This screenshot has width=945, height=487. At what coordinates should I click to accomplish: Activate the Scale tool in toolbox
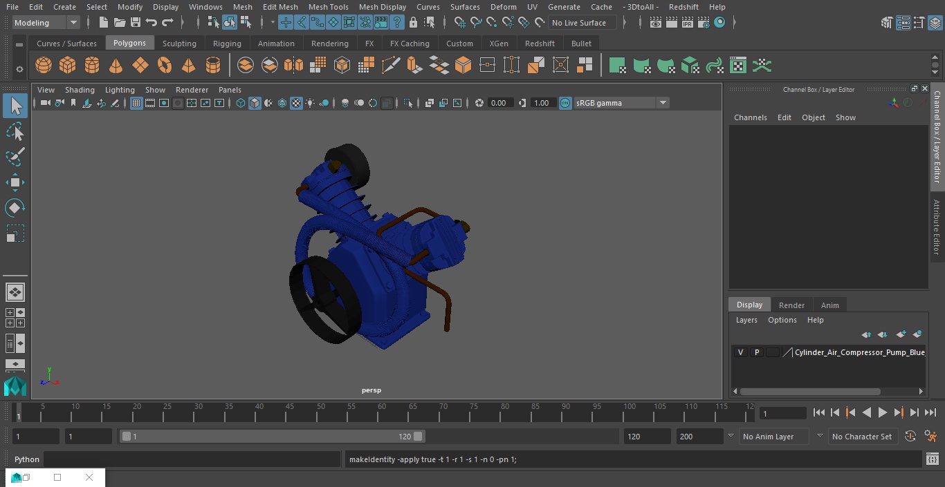coord(15,233)
